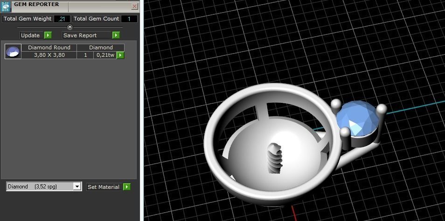This screenshot has height=221, width=445.
Task: Click the Save Report button label
Action: (87, 35)
